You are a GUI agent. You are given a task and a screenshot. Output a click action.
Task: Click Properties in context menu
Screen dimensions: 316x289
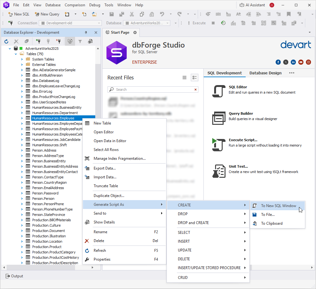125,259
